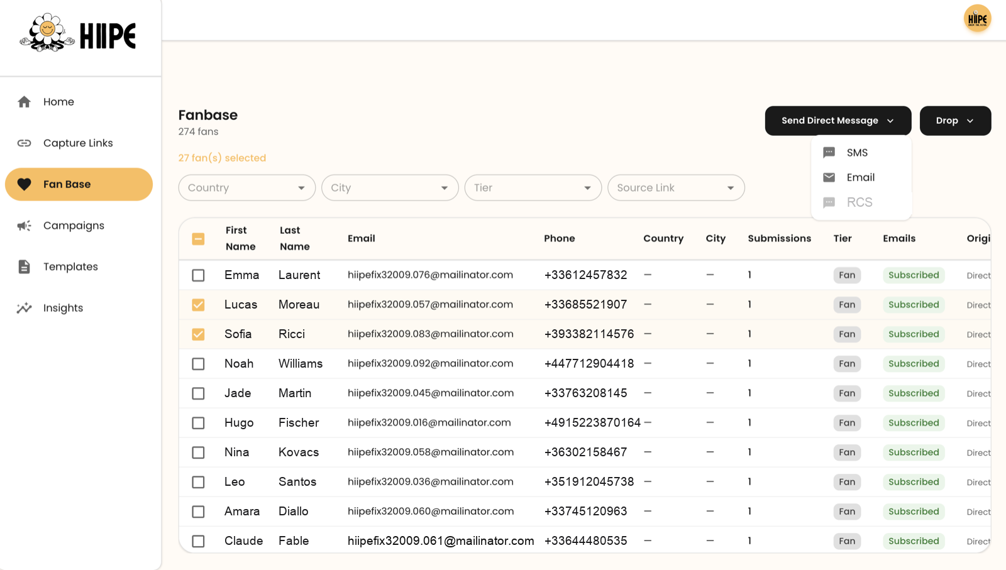Click the Submissions column header
The image size is (1006, 570).
[779, 238]
